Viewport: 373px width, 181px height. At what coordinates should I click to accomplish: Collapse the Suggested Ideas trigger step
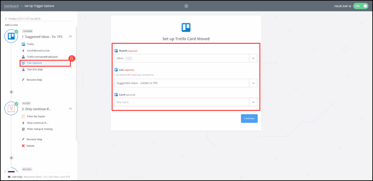[x=70, y=36]
